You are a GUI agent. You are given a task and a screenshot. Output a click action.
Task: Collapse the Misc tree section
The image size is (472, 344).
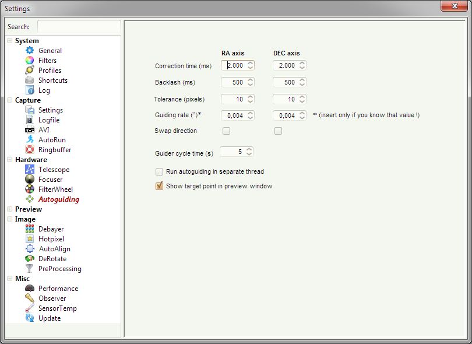(10, 278)
